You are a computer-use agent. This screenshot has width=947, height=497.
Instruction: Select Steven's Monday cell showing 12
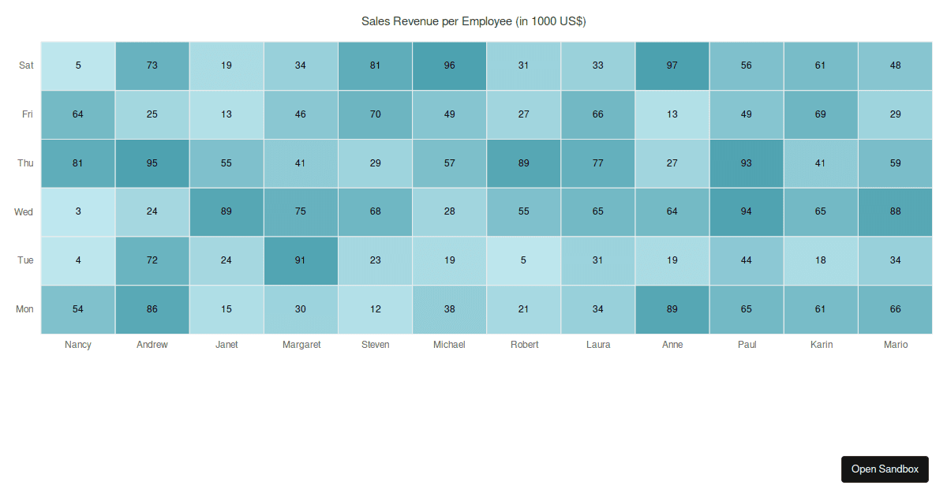click(375, 309)
